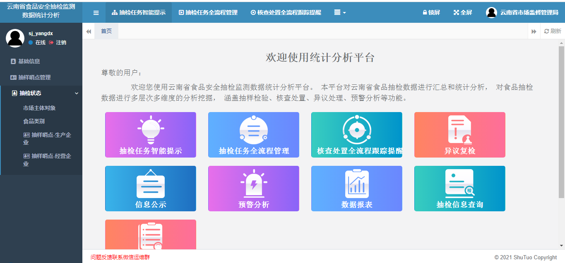Click the top-right user avatar icon
The width and height of the screenshot is (565, 263).
tap(491, 13)
